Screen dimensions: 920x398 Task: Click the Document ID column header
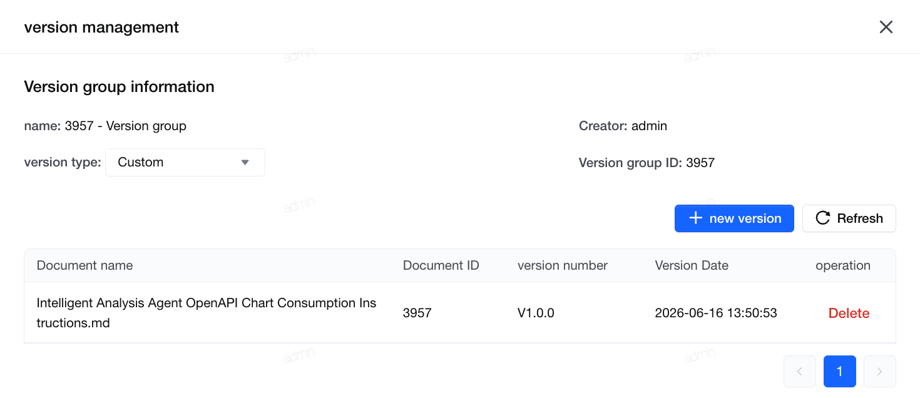[x=441, y=265]
